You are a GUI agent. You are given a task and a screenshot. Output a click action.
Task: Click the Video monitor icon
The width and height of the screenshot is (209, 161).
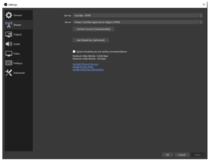pyautogui.click(x=9, y=54)
